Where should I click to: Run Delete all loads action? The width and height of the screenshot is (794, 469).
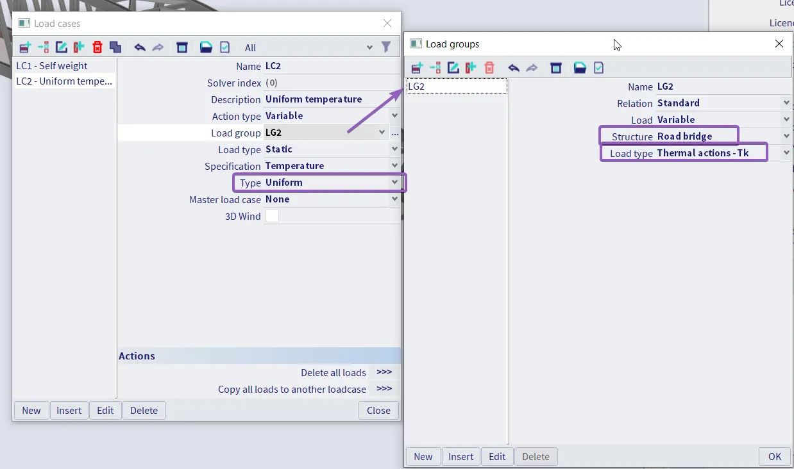point(384,372)
